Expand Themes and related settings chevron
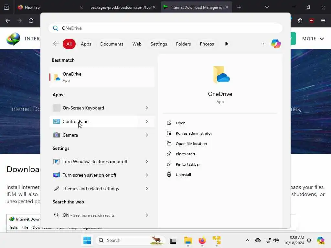The width and height of the screenshot is (331, 248). coord(147,189)
